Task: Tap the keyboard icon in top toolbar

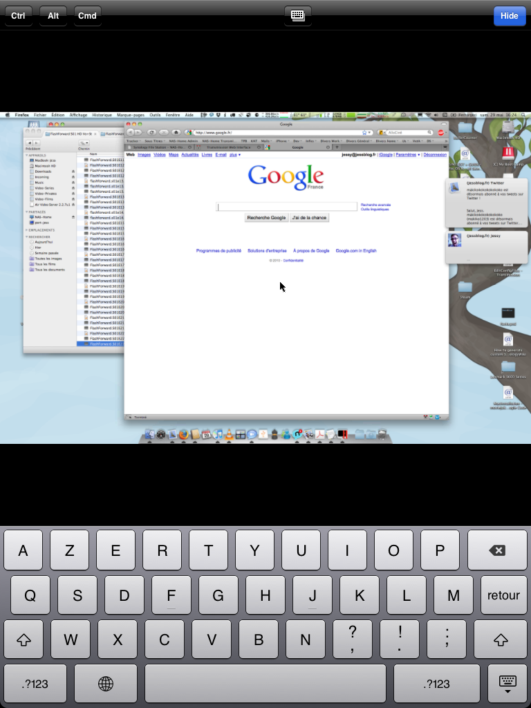Action: point(297,15)
